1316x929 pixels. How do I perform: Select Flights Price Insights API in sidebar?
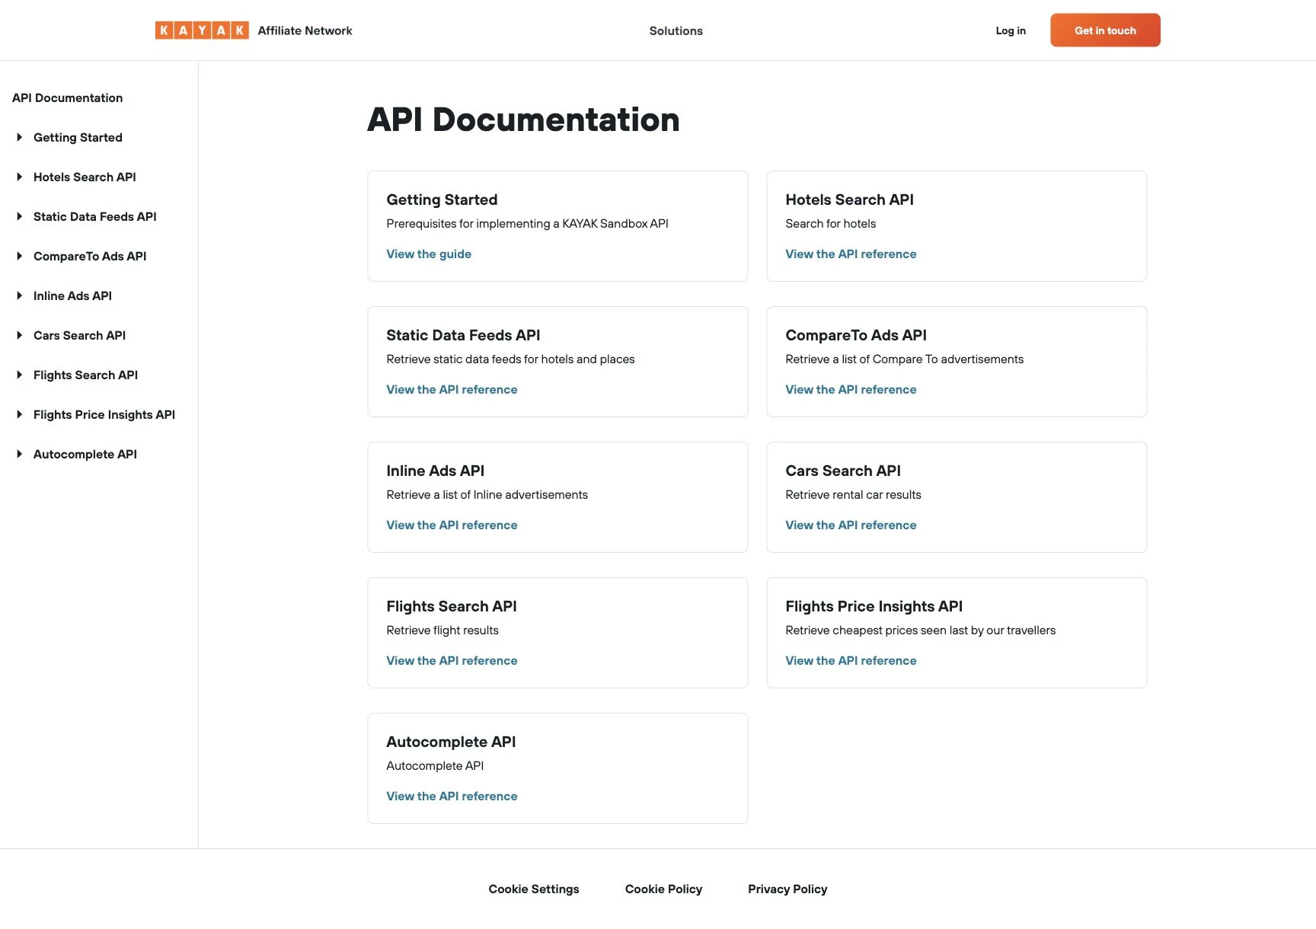[104, 414]
